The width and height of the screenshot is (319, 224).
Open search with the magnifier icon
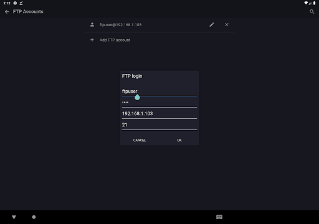[x=312, y=12]
